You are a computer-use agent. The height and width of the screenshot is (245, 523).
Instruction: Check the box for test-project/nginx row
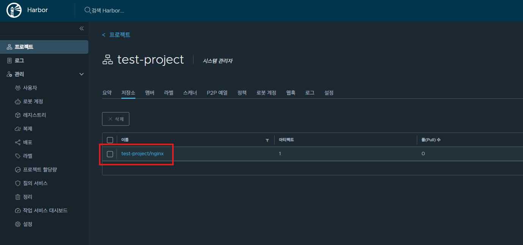[x=110, y=154]
